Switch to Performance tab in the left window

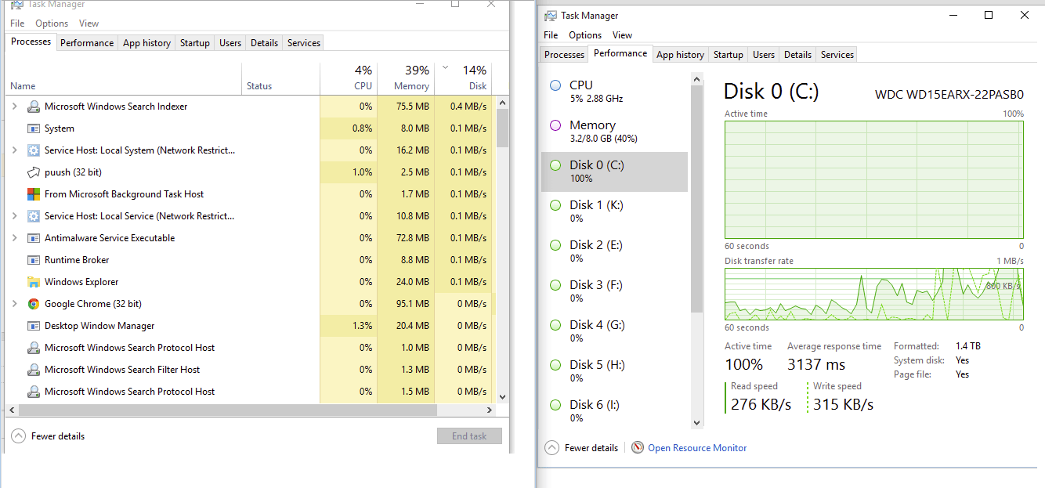coord(87,43)
